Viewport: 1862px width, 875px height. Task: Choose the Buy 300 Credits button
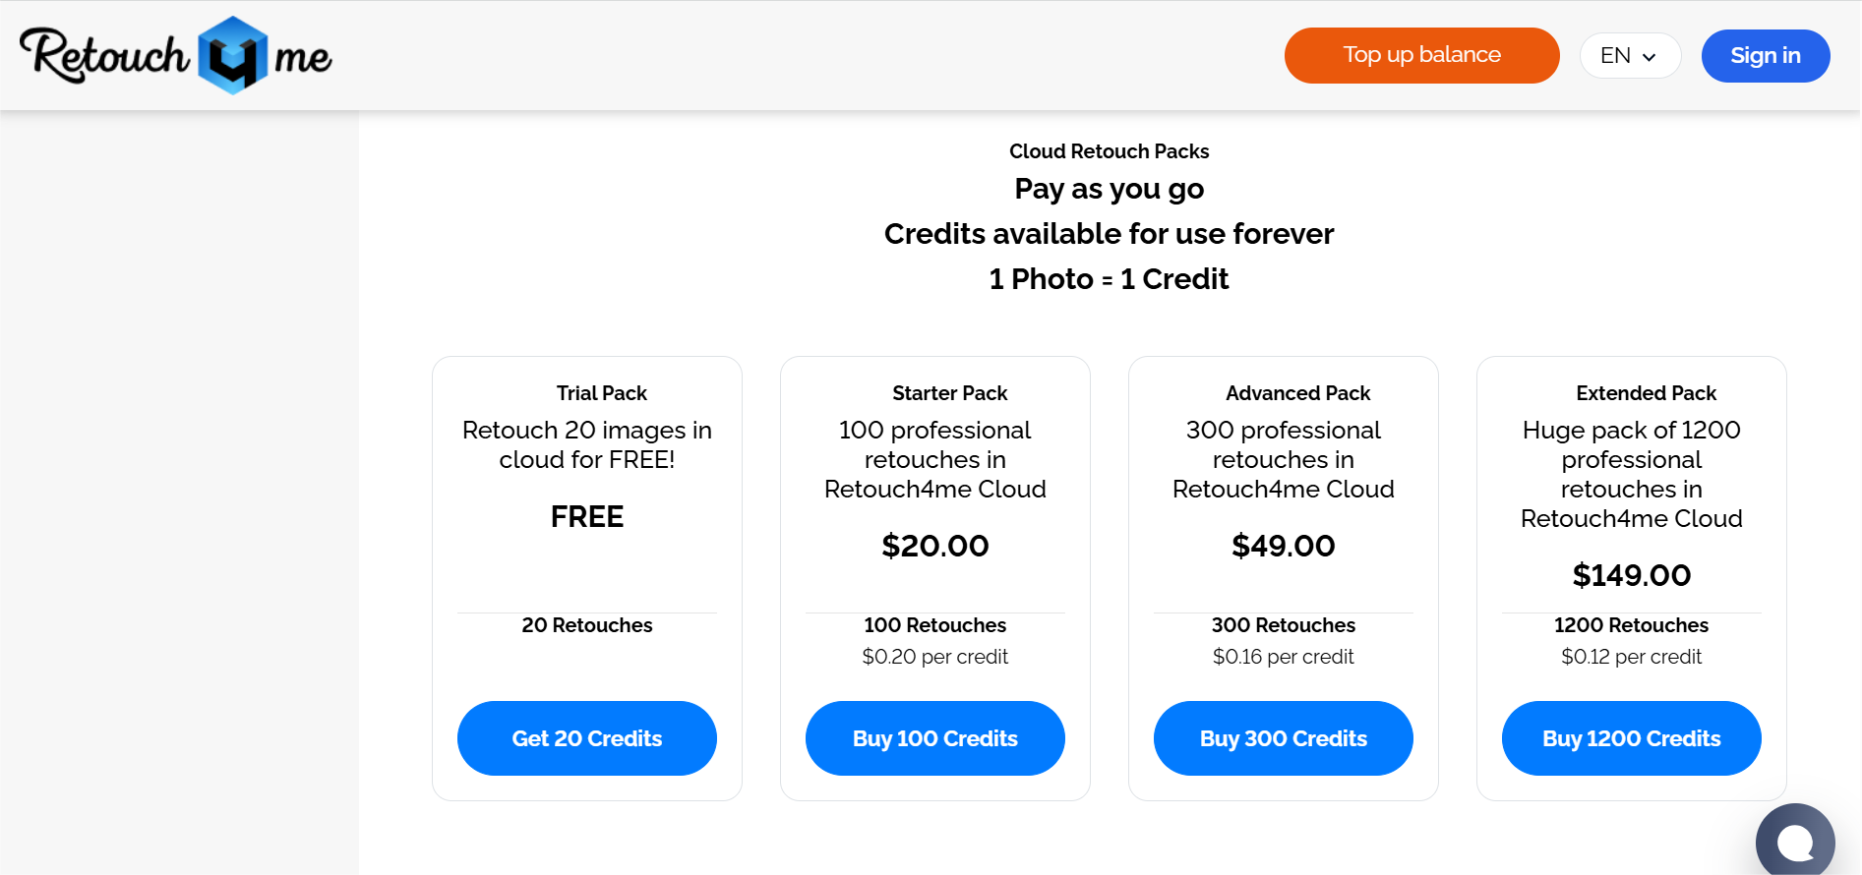click(1283, 738)
